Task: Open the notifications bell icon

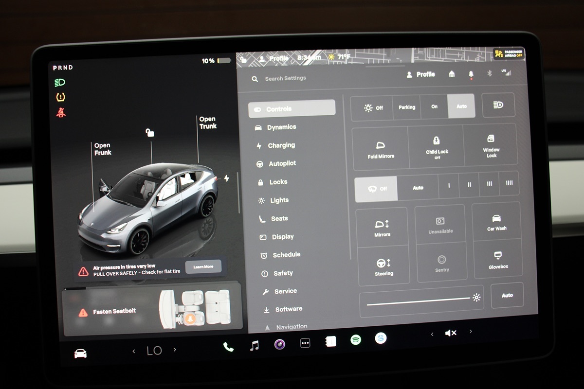Action: coord(471,74)
